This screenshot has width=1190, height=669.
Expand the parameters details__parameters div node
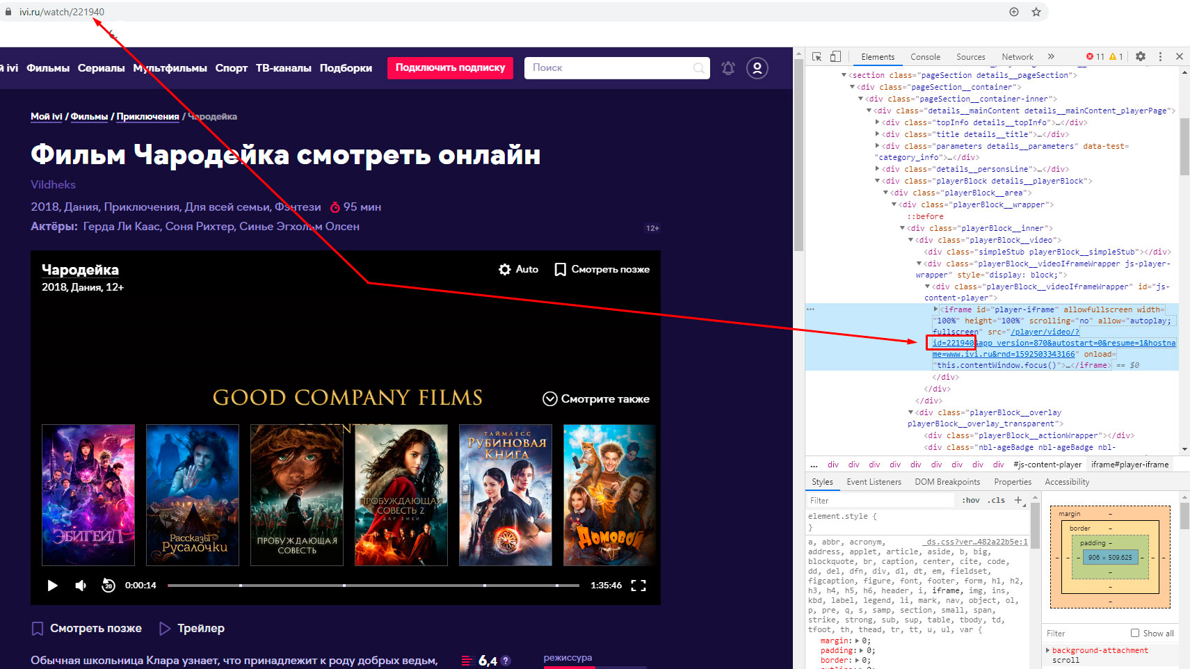click(877, 146)
